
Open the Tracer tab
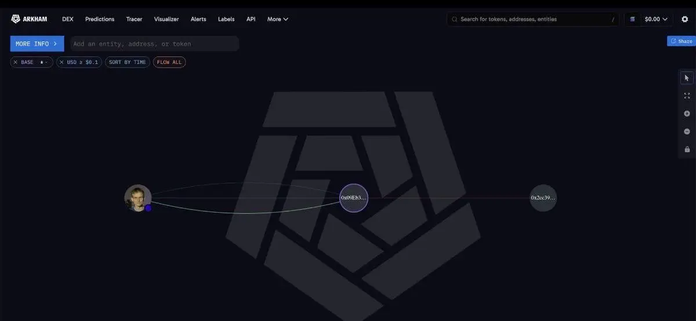[x=134, y=19]
